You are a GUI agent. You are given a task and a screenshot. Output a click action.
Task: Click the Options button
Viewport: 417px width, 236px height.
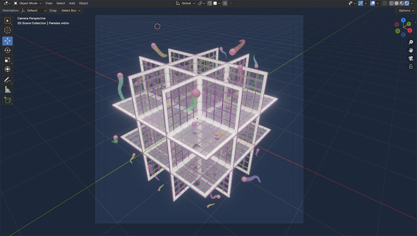pos(405,10)
